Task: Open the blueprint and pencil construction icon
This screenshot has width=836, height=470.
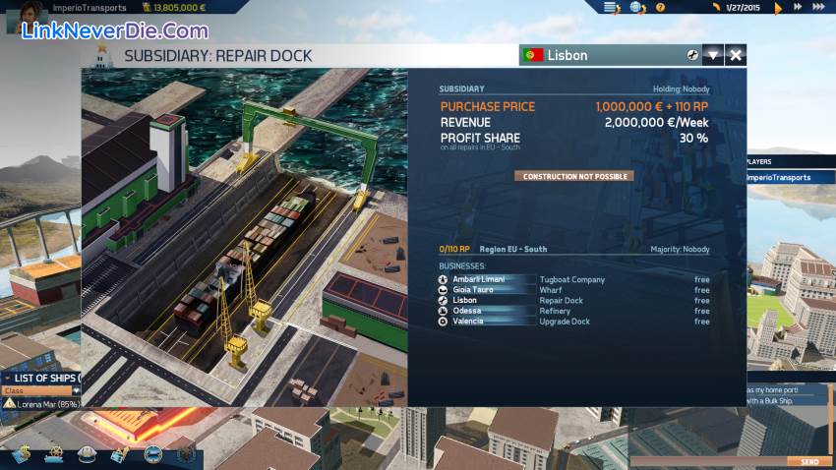Action: click(119, 454)
